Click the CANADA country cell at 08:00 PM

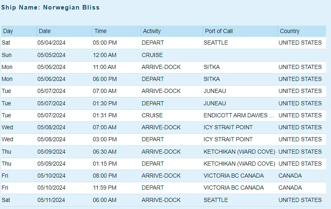302,176
